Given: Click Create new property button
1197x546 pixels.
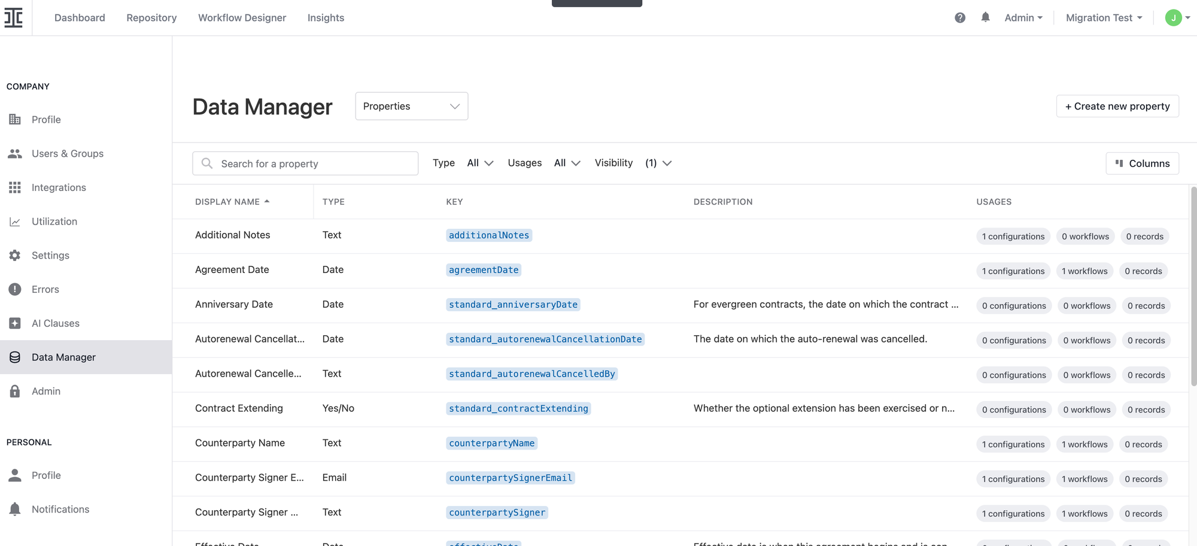Looking at the screenshot, I should pyautogui.click(x=1117, y=106).
